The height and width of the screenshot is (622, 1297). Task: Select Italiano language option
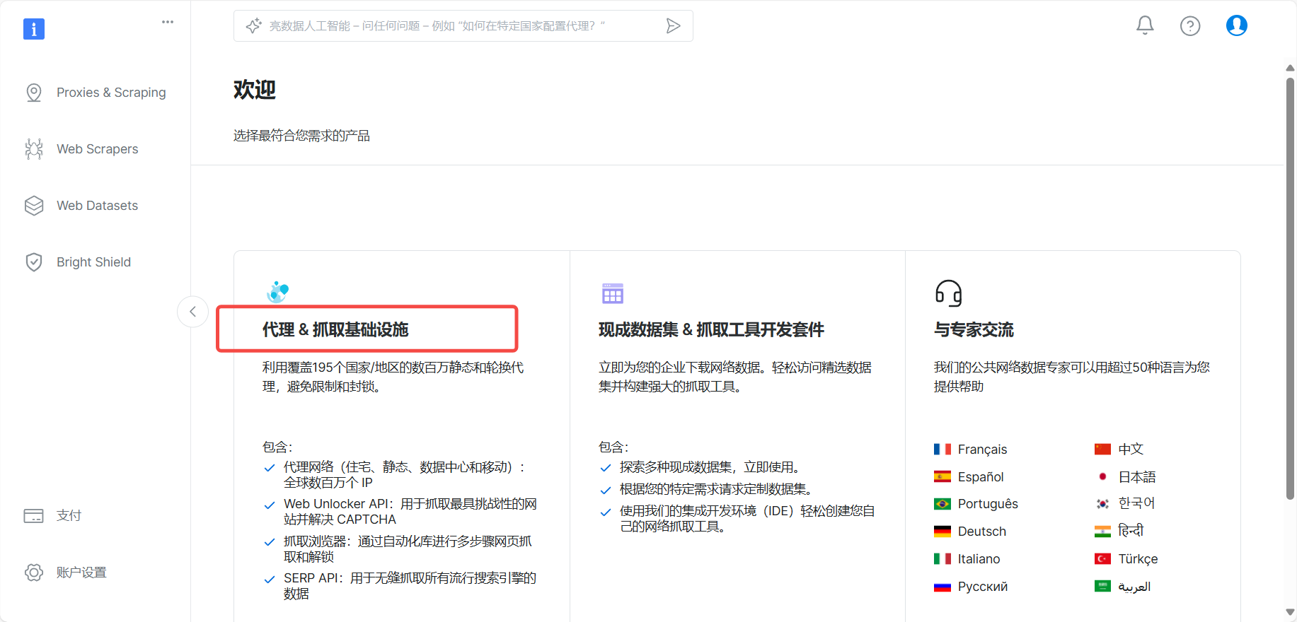click(979, 559)
